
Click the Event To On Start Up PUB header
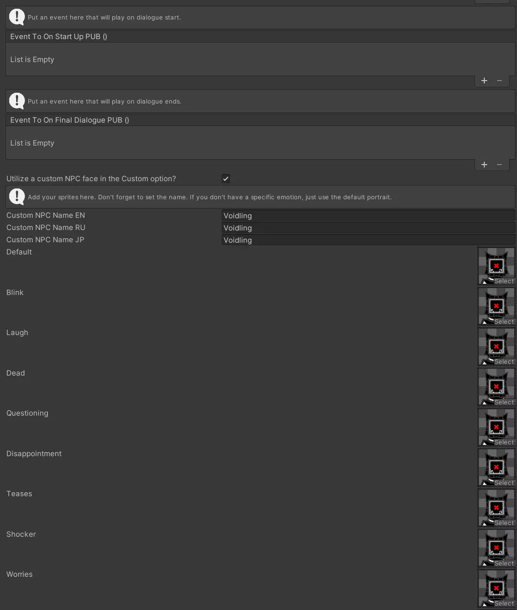59,37
